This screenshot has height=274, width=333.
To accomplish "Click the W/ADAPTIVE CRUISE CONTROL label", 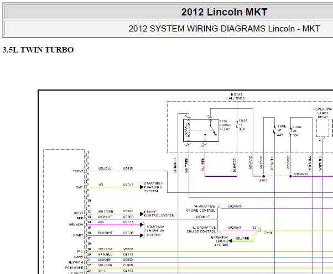I will [201, 208].
